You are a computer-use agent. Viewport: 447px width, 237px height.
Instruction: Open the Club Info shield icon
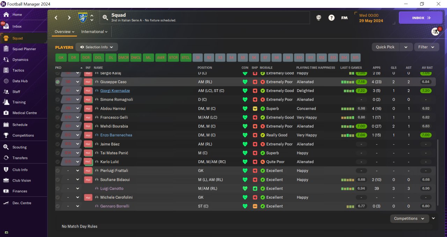coord(6,170)
